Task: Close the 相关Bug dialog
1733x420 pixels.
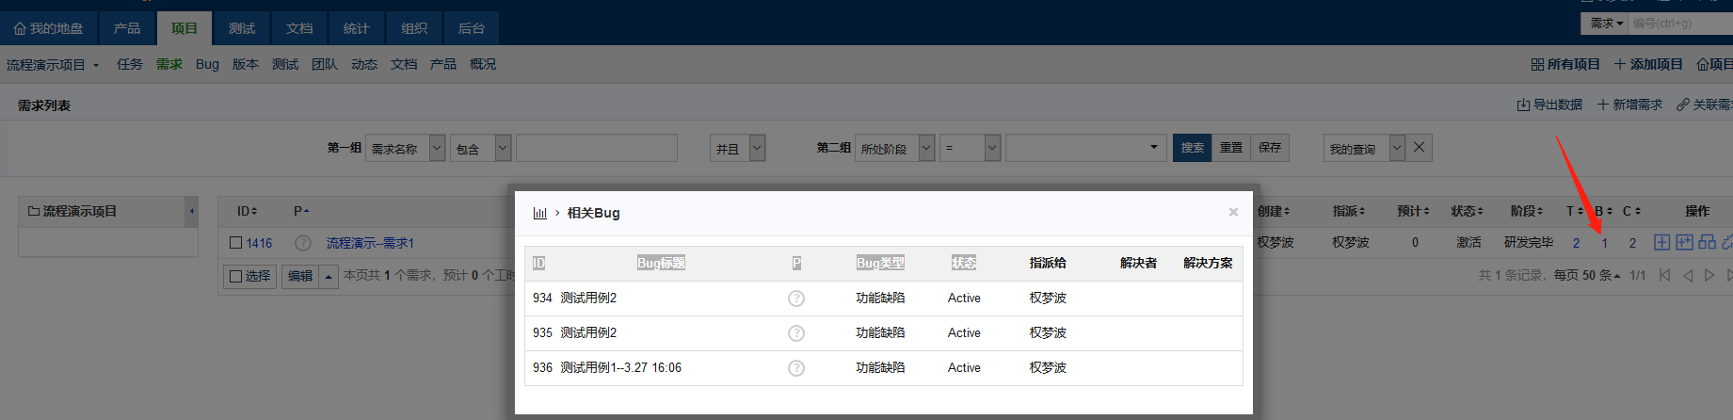Action: pyautogui.click(x=1233, y=212)
